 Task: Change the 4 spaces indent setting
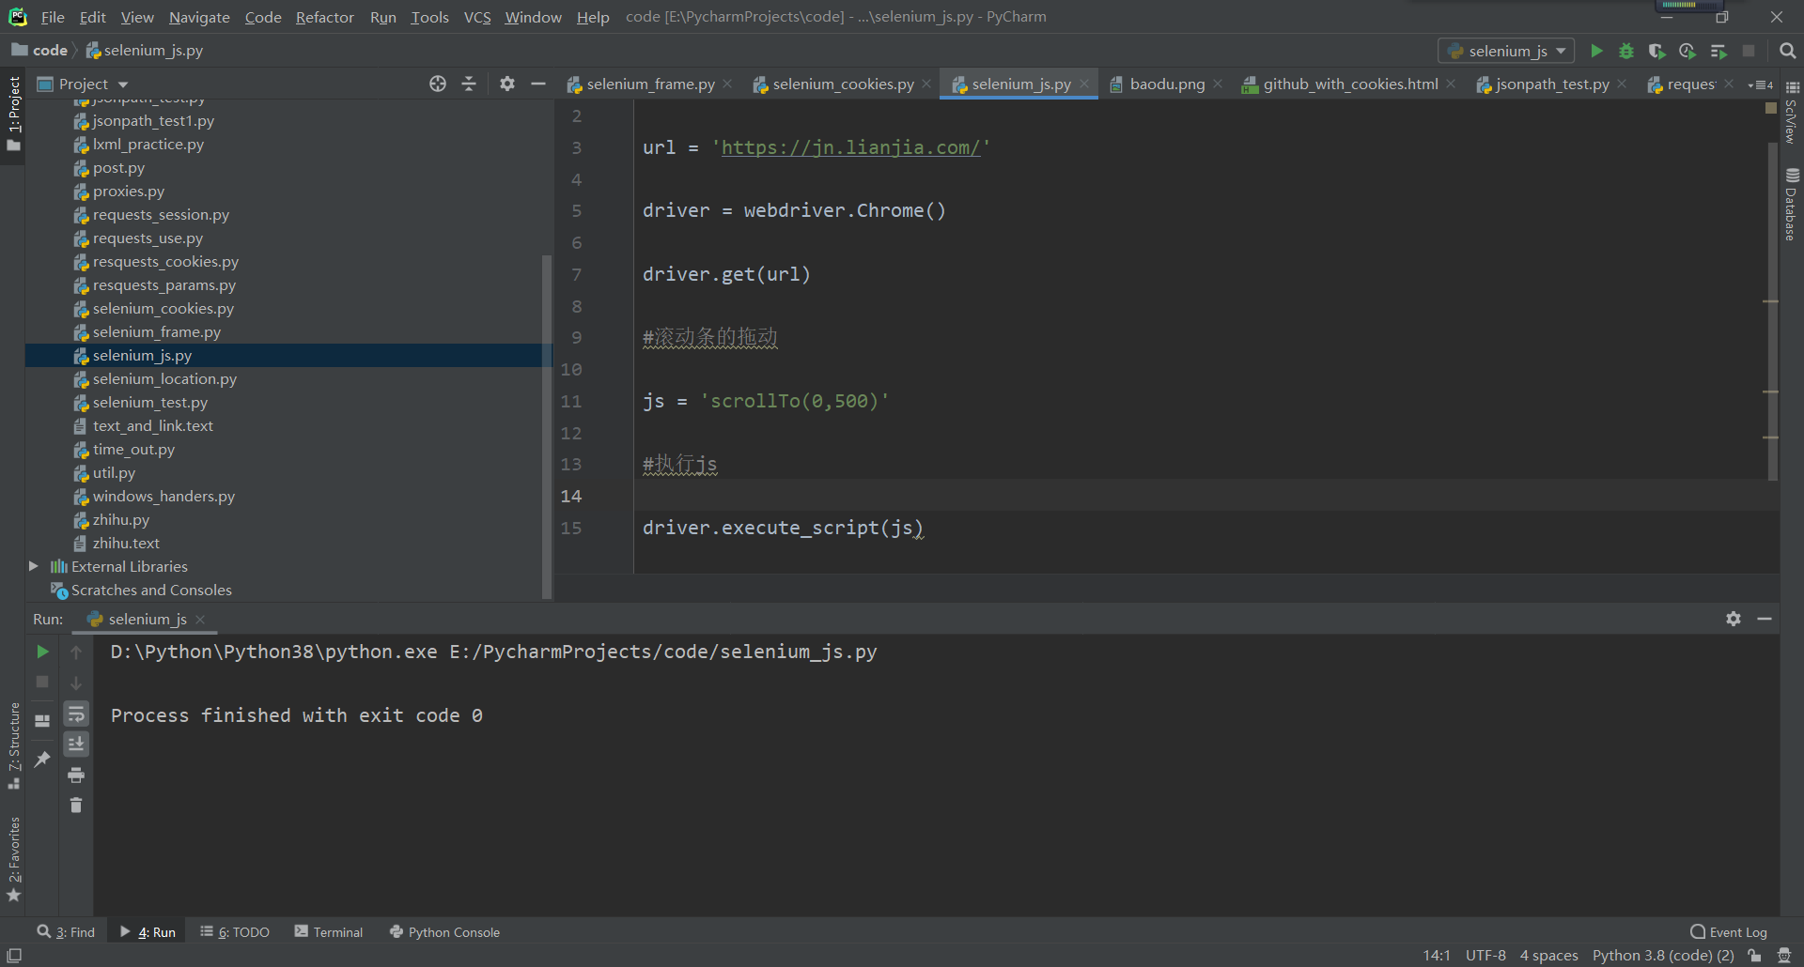[x=1548, y=955]
